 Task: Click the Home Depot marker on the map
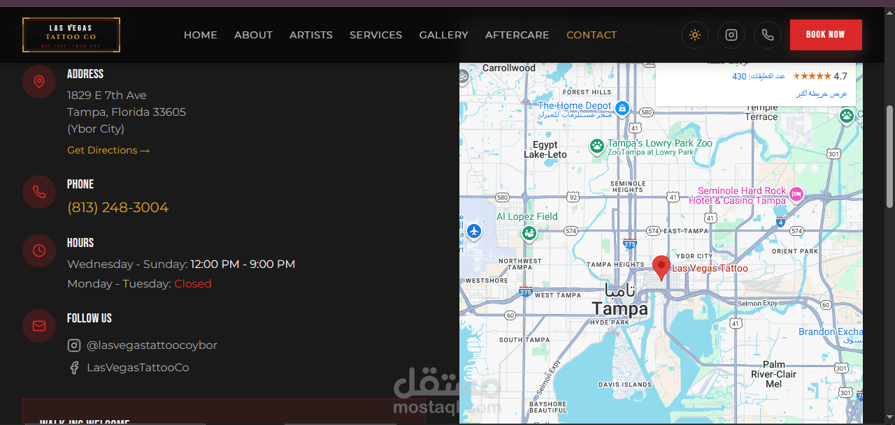622,108
